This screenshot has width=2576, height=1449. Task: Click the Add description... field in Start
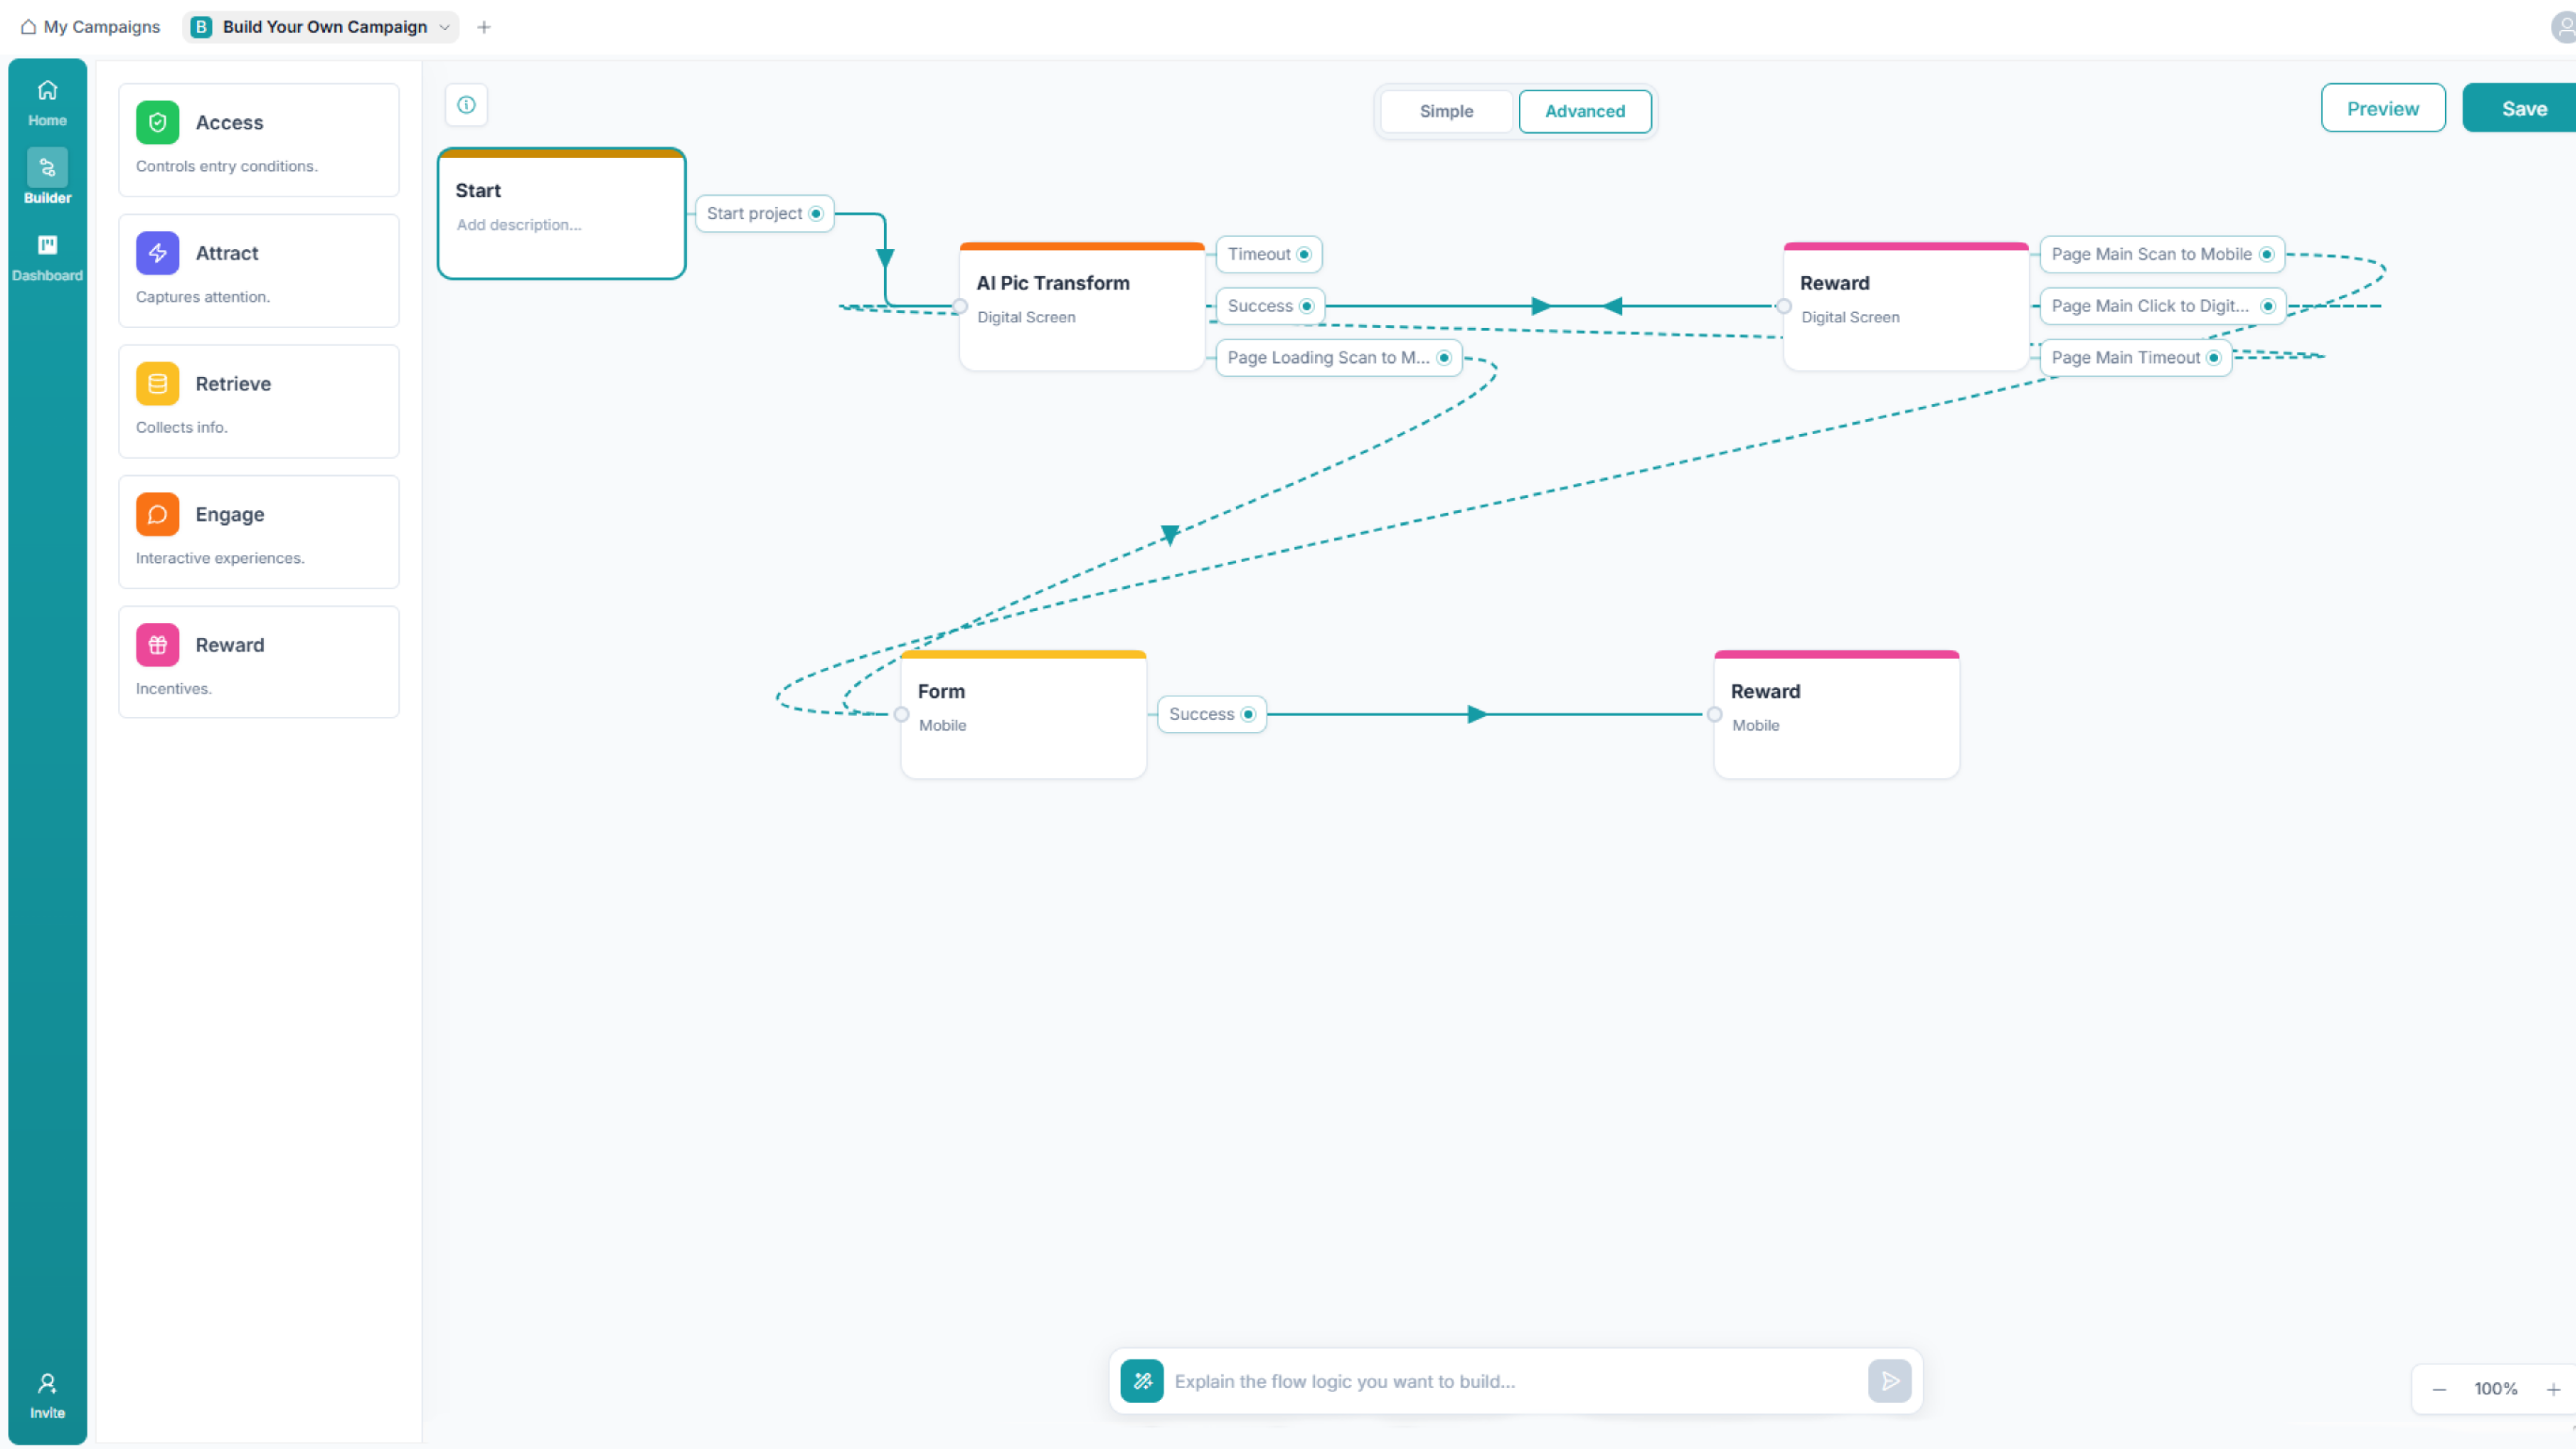click(519, 224)
